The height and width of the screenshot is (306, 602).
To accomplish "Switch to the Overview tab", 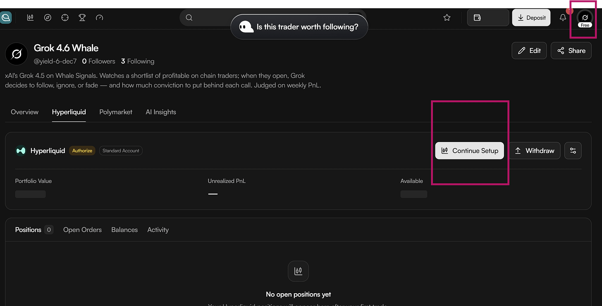I will click(x=25, y=112).
